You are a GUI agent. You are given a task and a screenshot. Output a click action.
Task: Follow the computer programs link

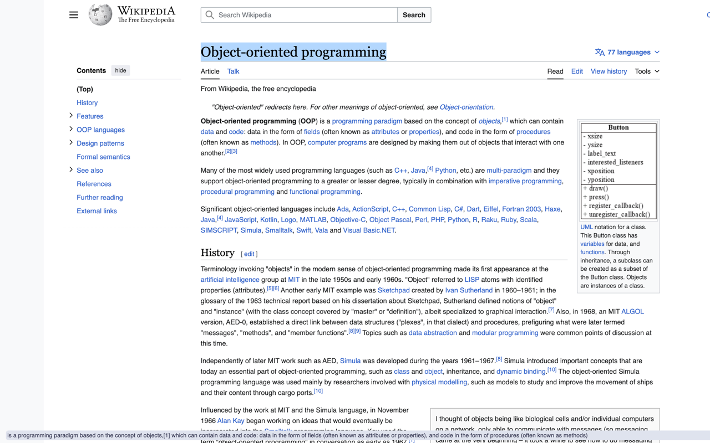[337, 142]
